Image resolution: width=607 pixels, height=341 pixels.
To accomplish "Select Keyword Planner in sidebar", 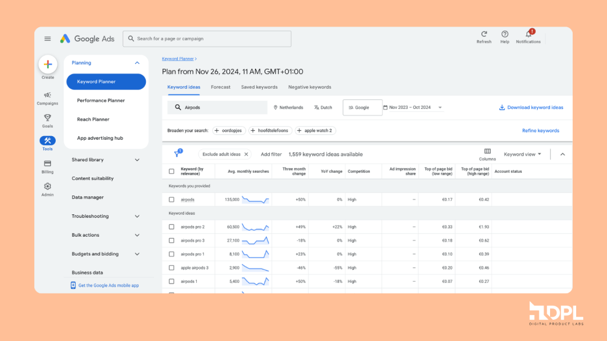I will [106, 82].
